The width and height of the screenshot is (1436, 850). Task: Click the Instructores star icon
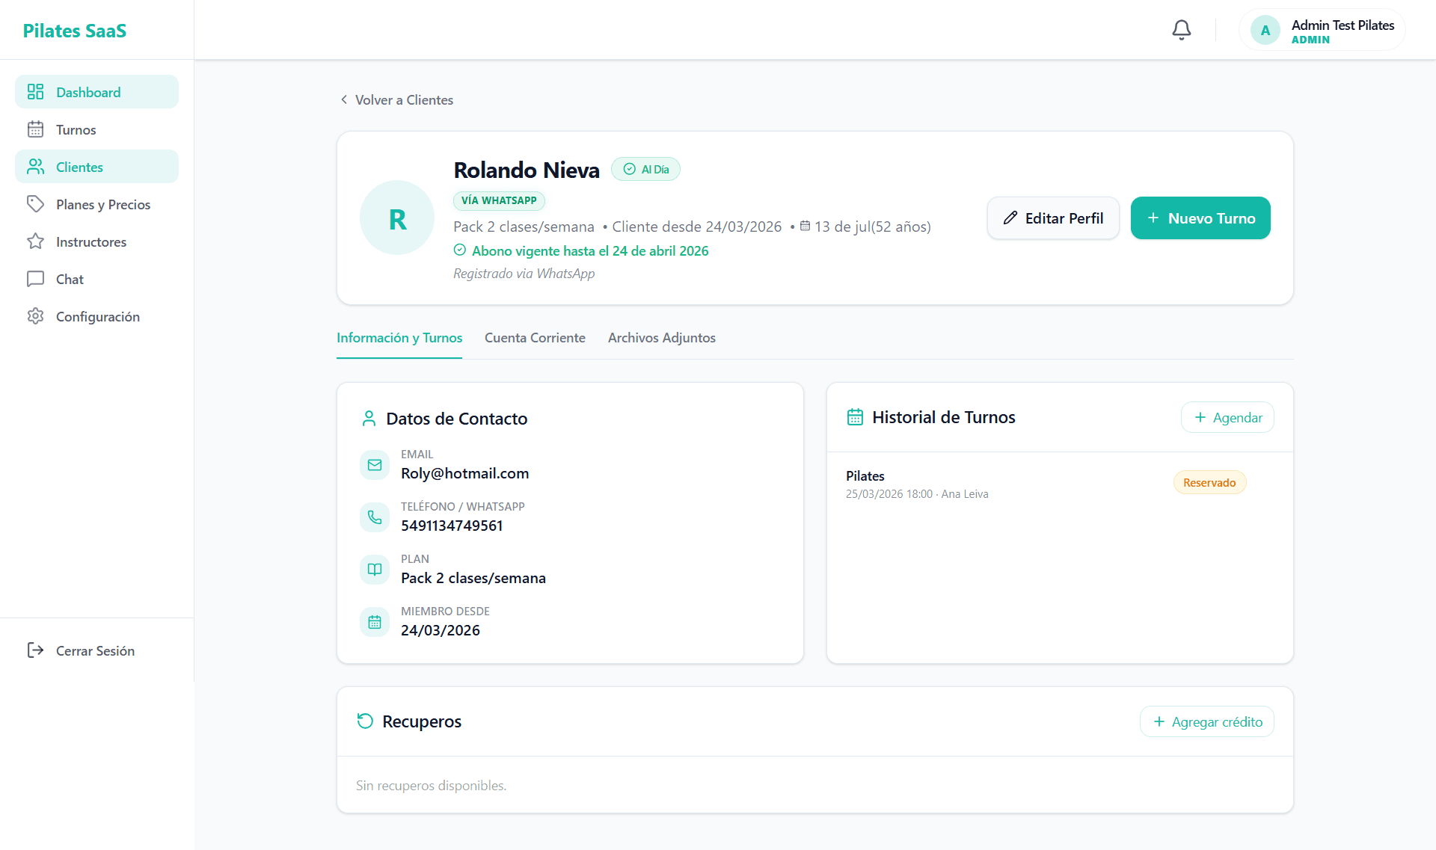pos(35,241)
